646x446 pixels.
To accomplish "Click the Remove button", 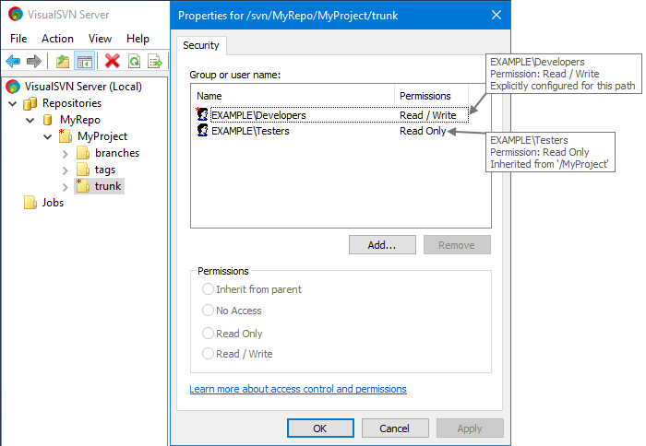I will pos(457,245).
